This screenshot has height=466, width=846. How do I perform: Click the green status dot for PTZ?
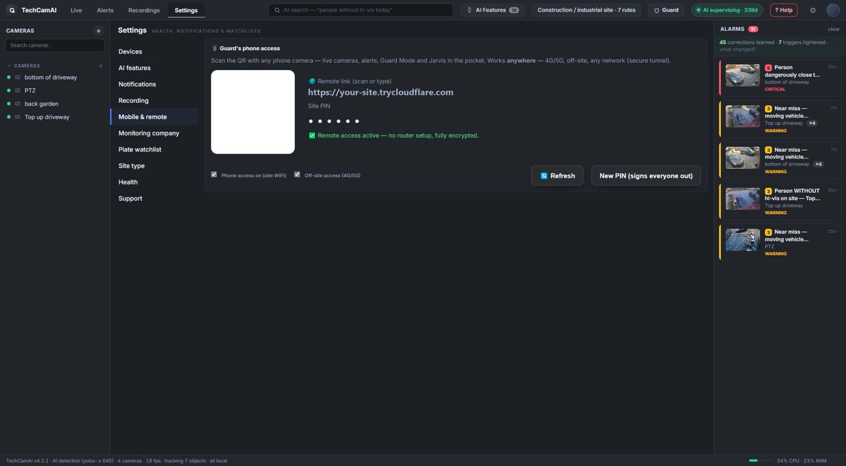pos(8,91)
